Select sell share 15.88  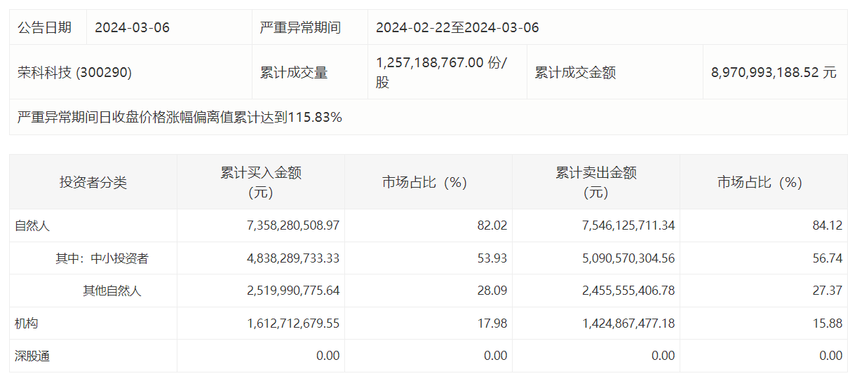[x=828, y=323]
